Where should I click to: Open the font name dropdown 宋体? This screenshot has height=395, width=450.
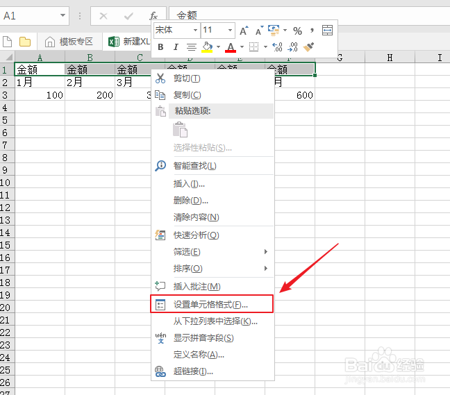click(x=195, y=30)
